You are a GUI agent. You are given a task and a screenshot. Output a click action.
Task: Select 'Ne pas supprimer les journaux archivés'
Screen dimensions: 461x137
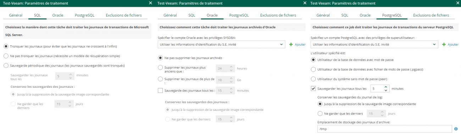tap(160, 58)
